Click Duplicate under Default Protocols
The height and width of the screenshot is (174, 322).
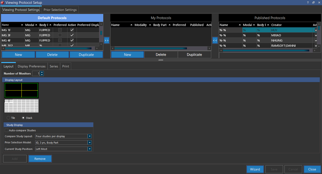click(86, 54)
